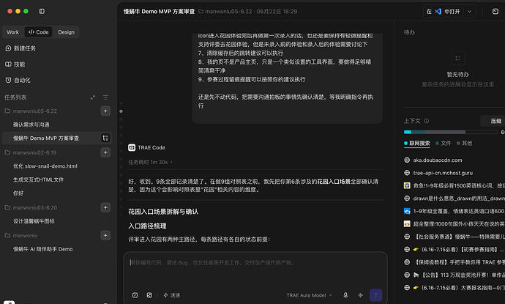Open the drawn是什么意思 source link
Image resolution: width=505 pixels, height=304 pixels.
click(x=454, y=199)
